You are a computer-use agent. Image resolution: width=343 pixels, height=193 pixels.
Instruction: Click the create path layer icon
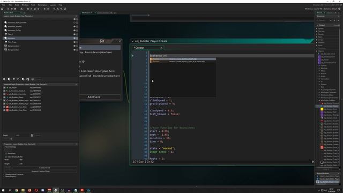(x=18, y=79)
